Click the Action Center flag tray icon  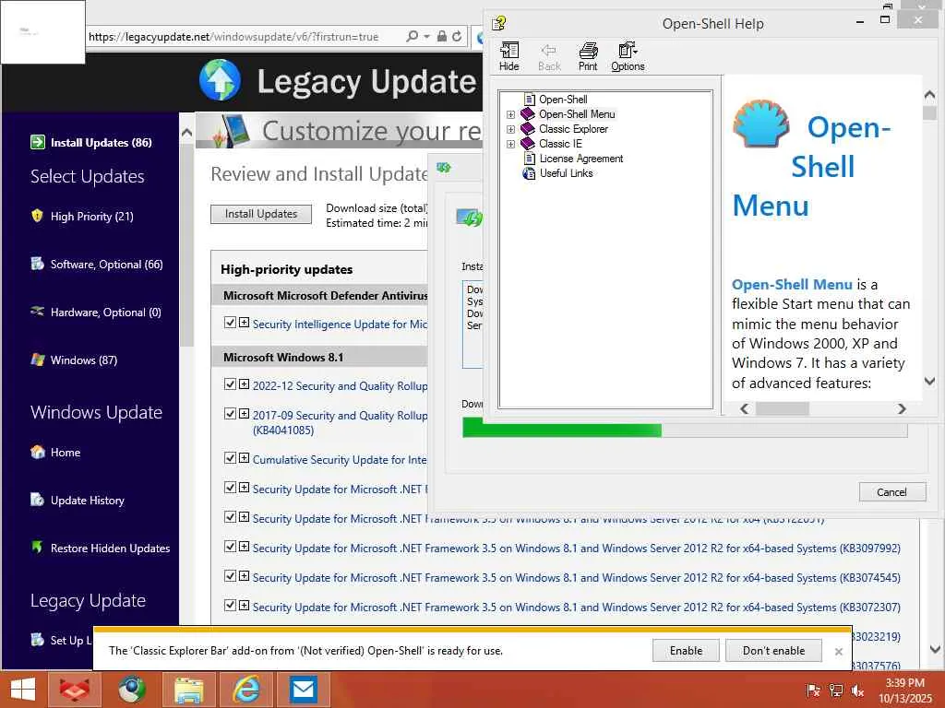coord(813,690)
